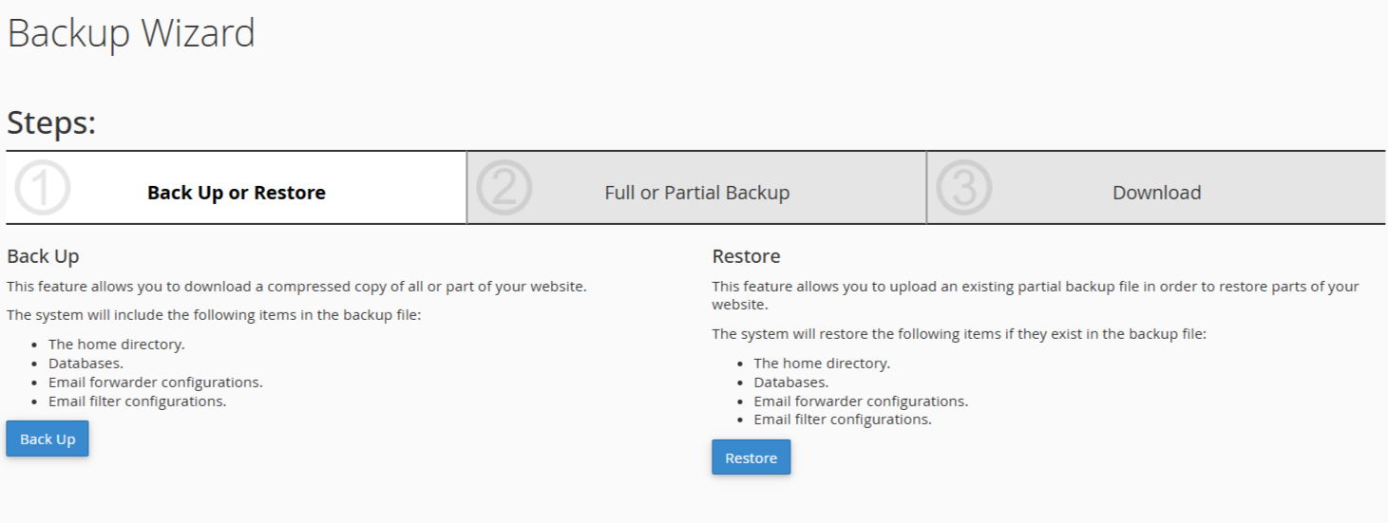Click home directory item under Restore
Screen dimensions: 1388x523
point(822,364)
